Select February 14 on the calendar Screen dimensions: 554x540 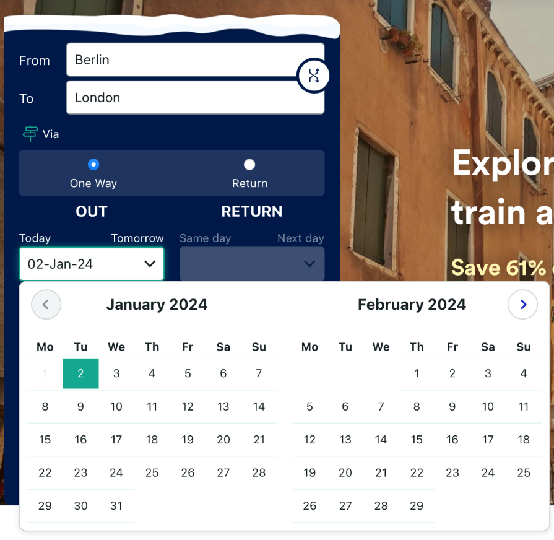[x=381, y=440]
